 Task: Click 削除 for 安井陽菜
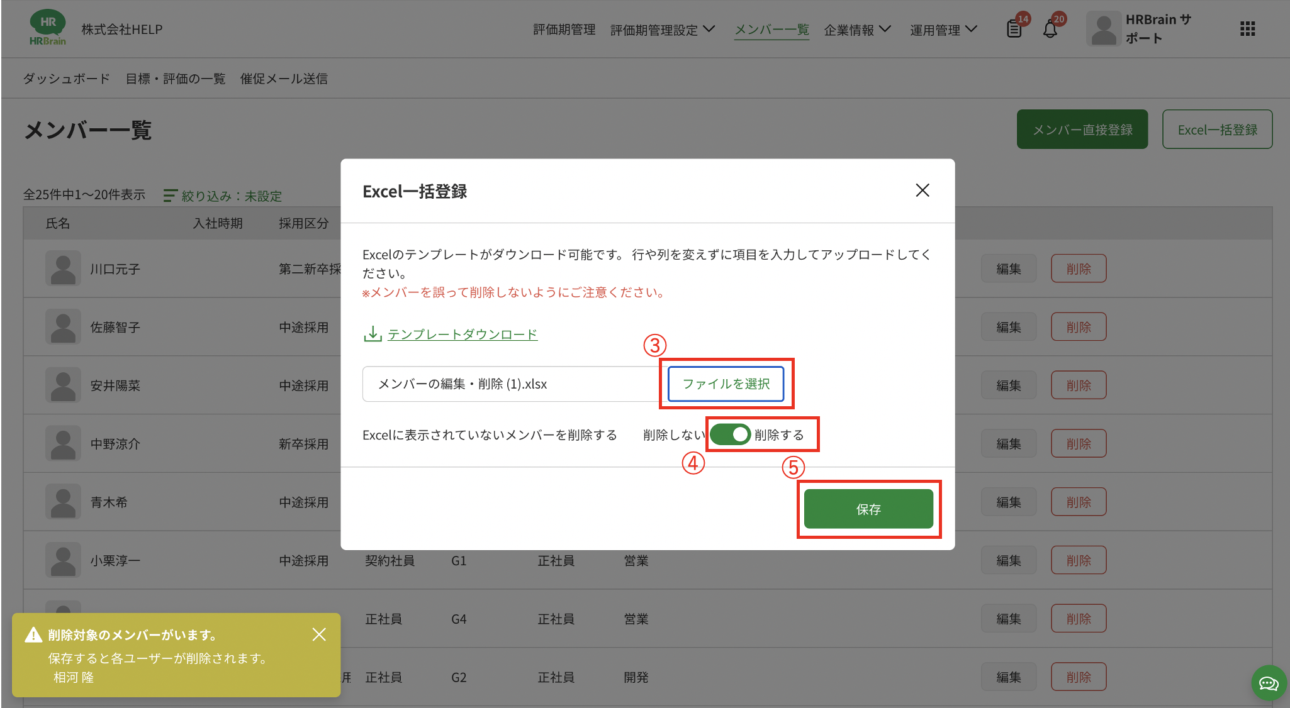[1079, 385]
